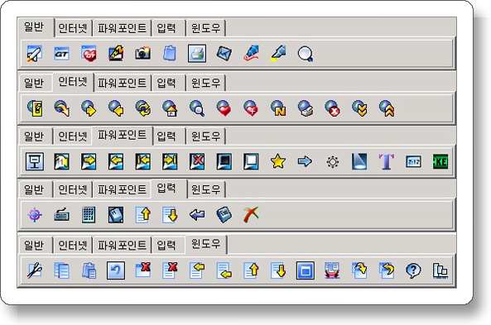Select 입력 tab above the scissors icon row
Viewport: 491px width, 325px height.
pos(166,245)
